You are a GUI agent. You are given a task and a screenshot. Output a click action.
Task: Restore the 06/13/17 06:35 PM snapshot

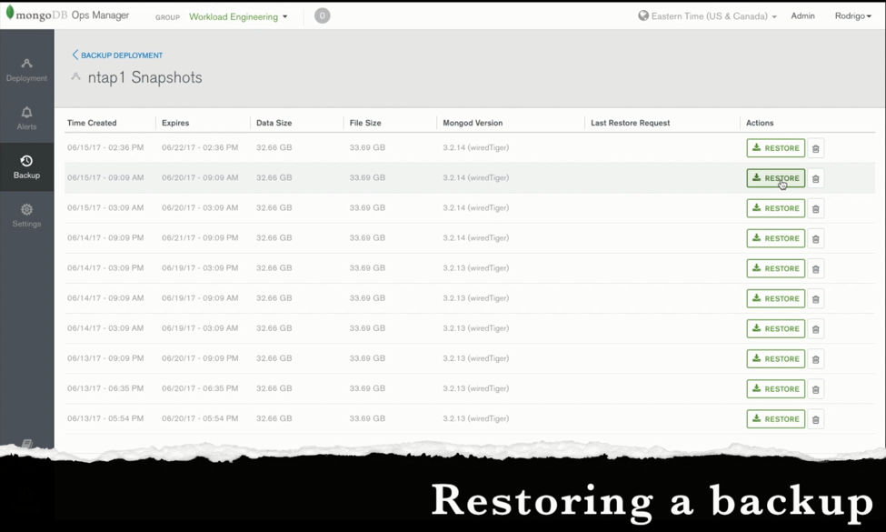pos(776,388)
